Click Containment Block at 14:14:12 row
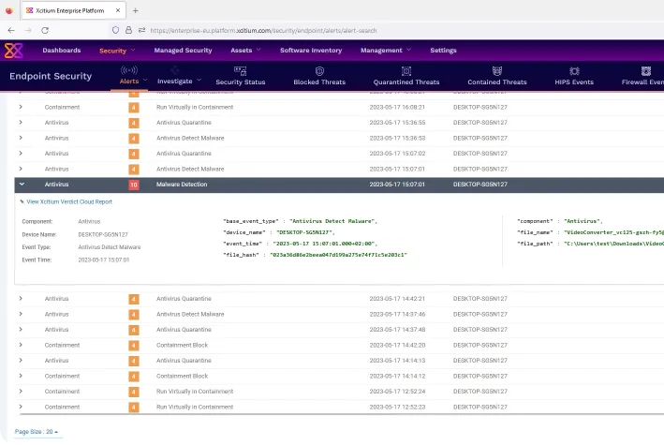Screen dimensions: 664x445 182,377
